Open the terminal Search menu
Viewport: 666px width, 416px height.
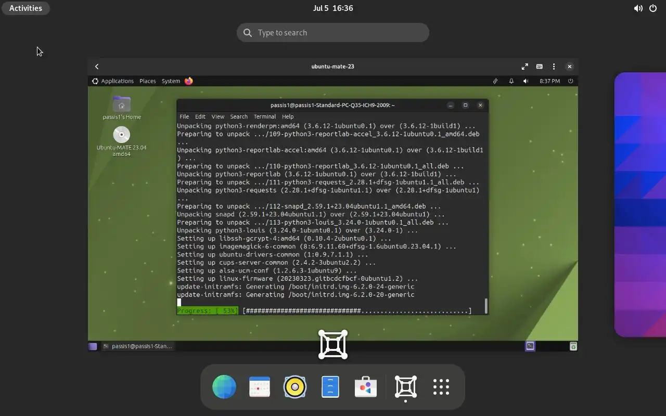pos(239,116)
